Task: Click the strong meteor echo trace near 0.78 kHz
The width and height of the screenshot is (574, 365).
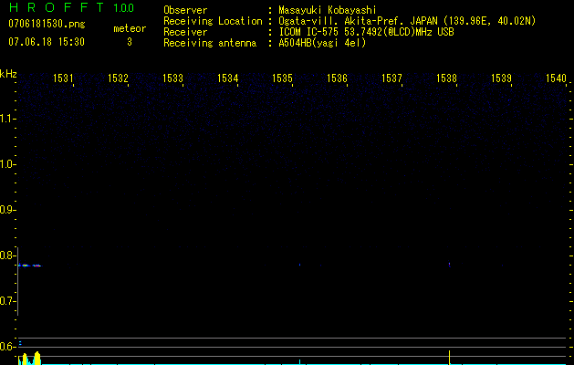Action: pos(30,266)
